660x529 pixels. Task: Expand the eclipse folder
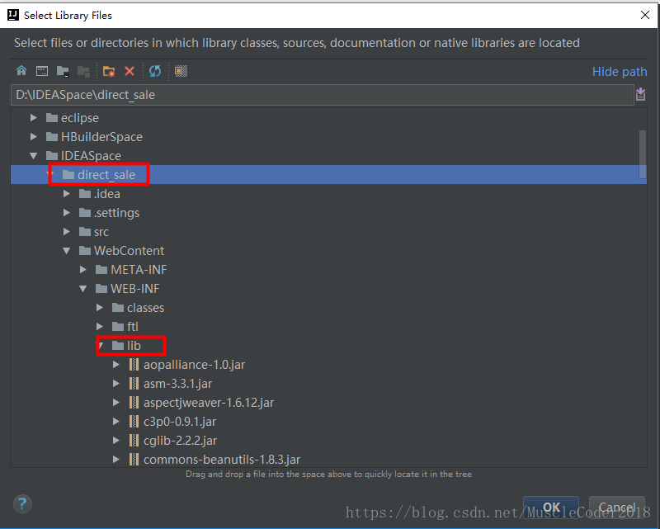point(34,117)
